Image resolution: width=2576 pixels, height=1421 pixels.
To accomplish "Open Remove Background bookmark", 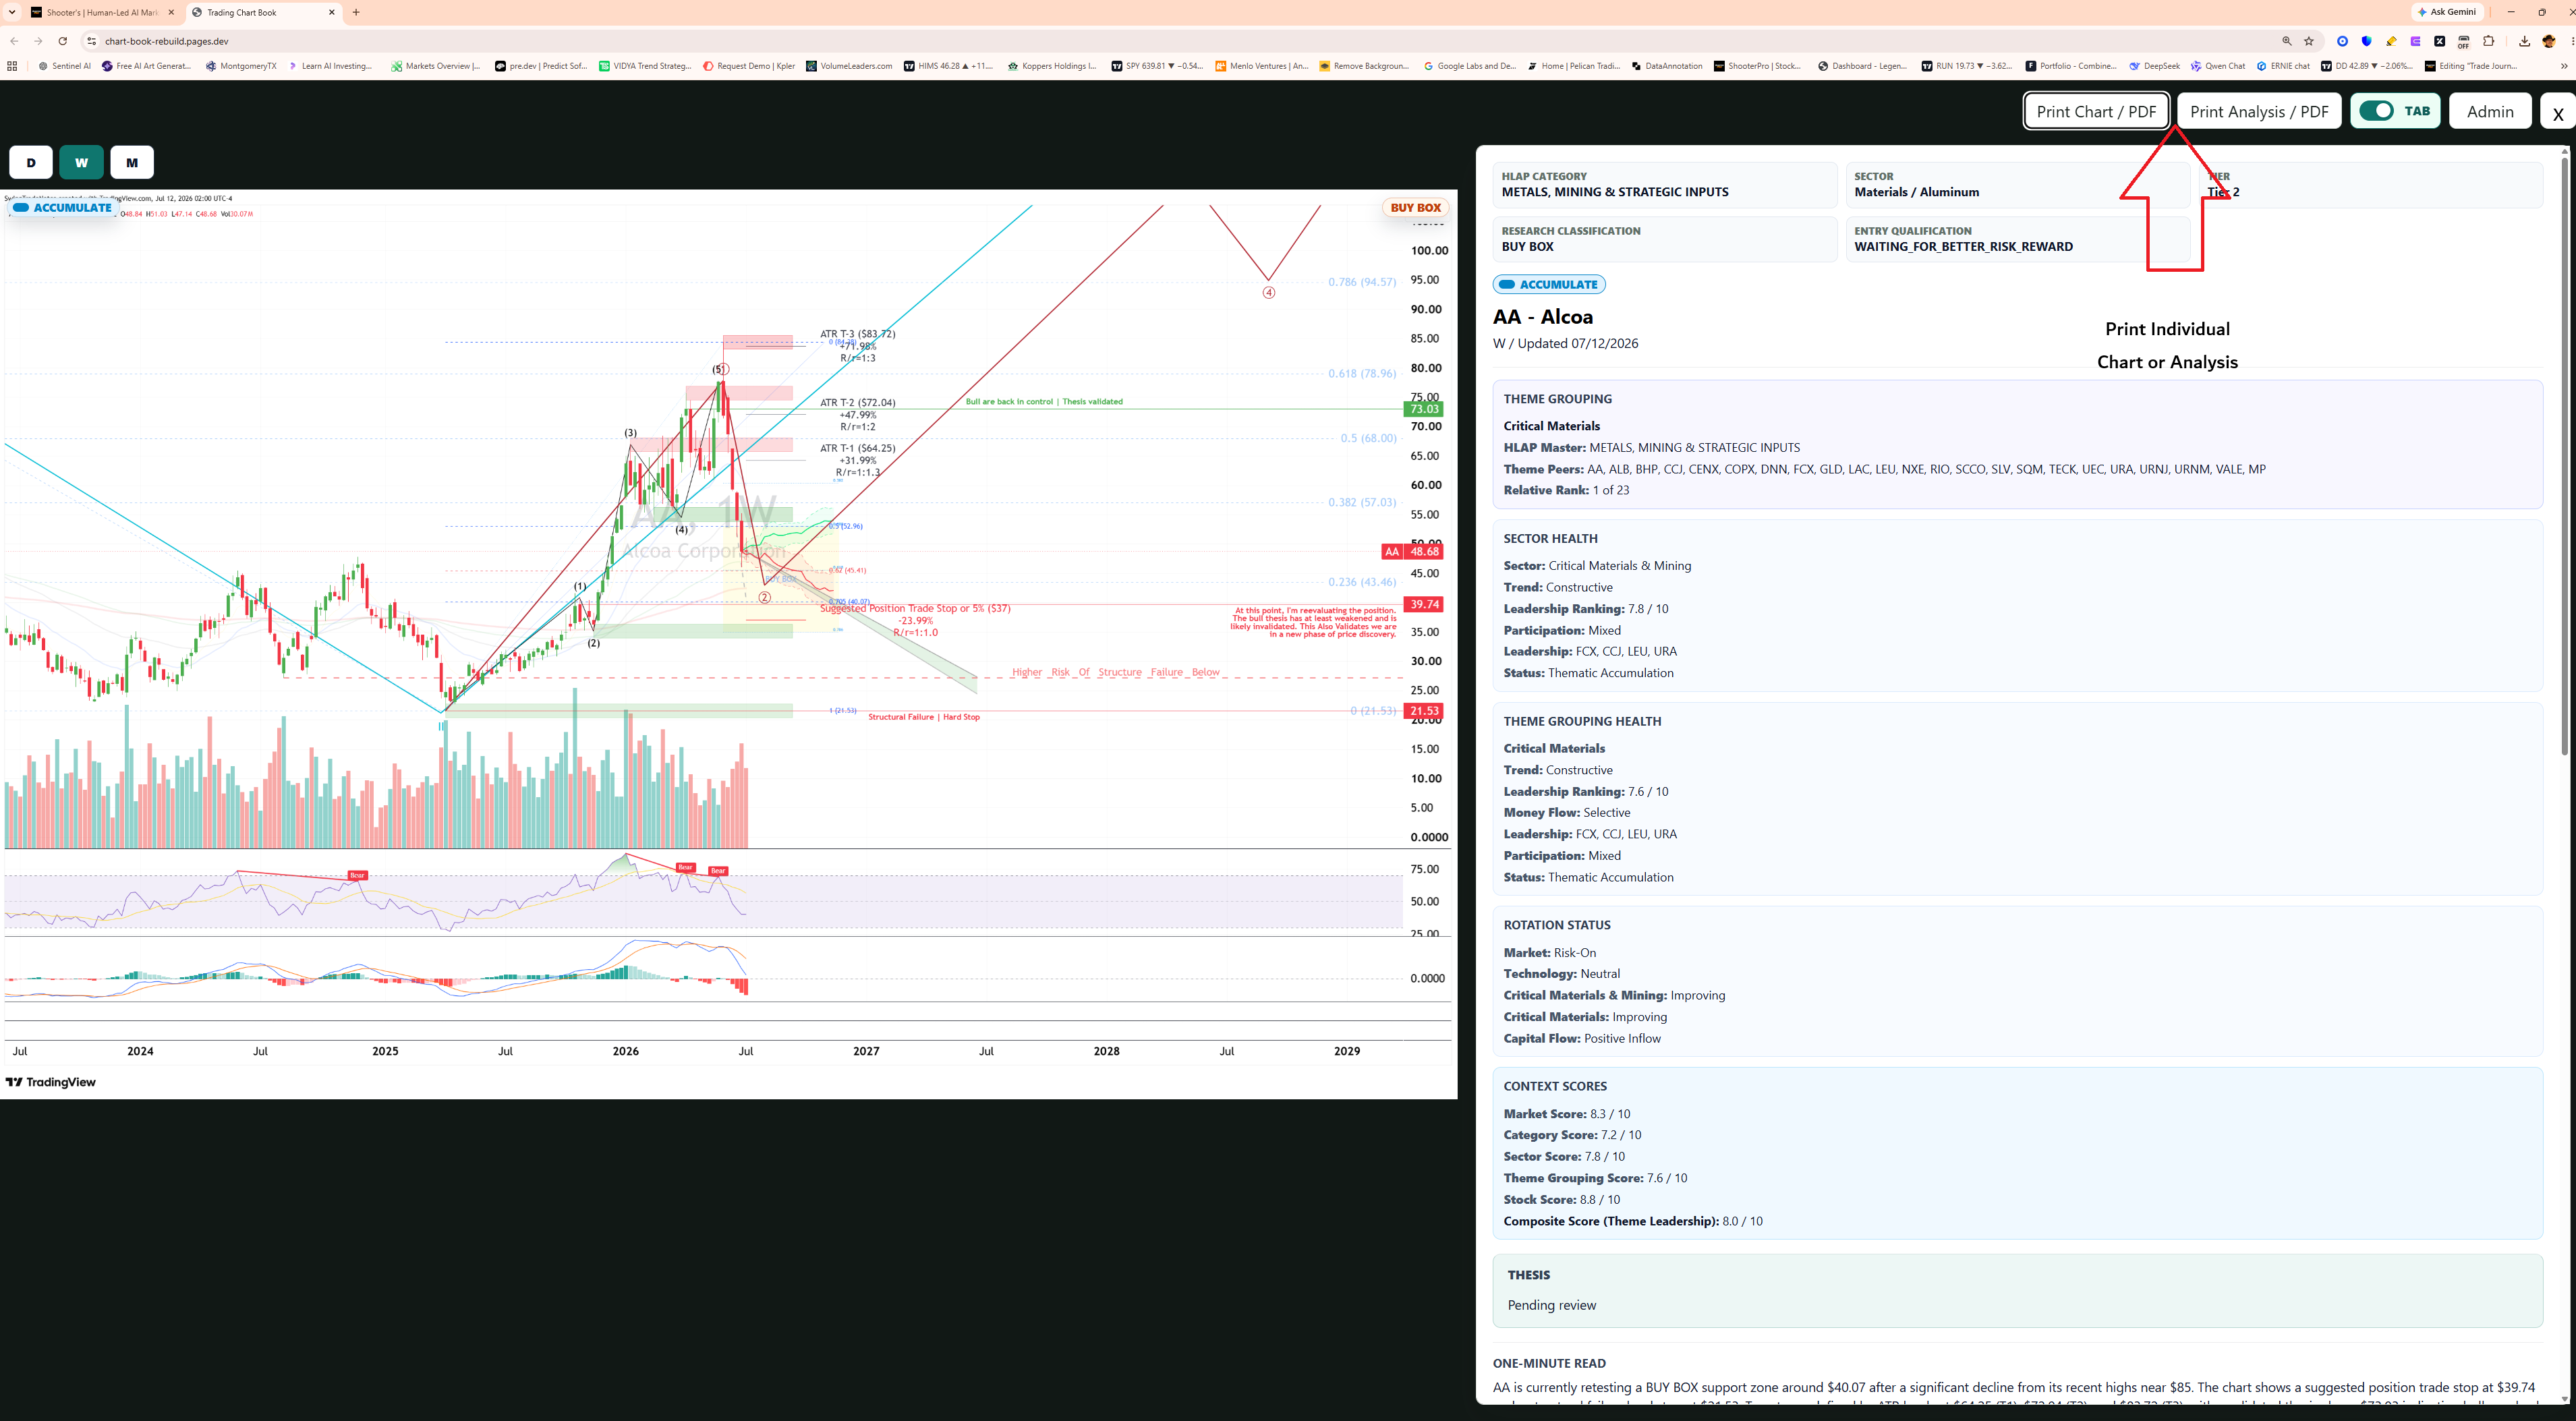I will (1365, 66).
